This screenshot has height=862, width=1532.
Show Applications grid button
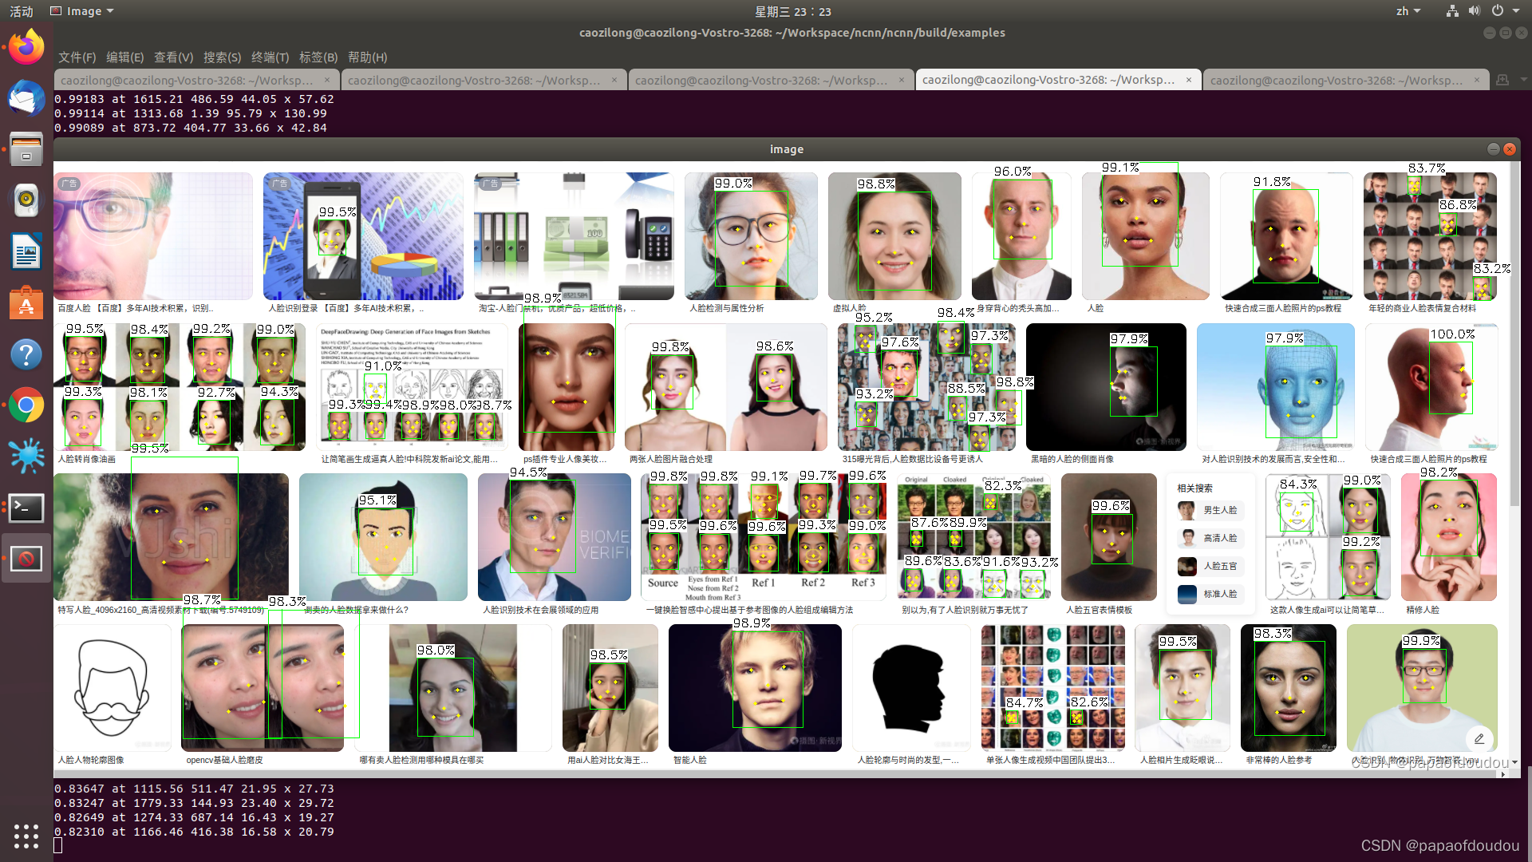pos(26,836)
